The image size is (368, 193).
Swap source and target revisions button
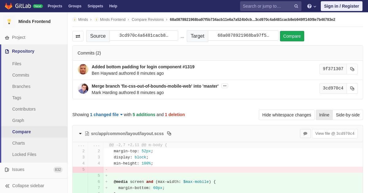coord(78,36)
